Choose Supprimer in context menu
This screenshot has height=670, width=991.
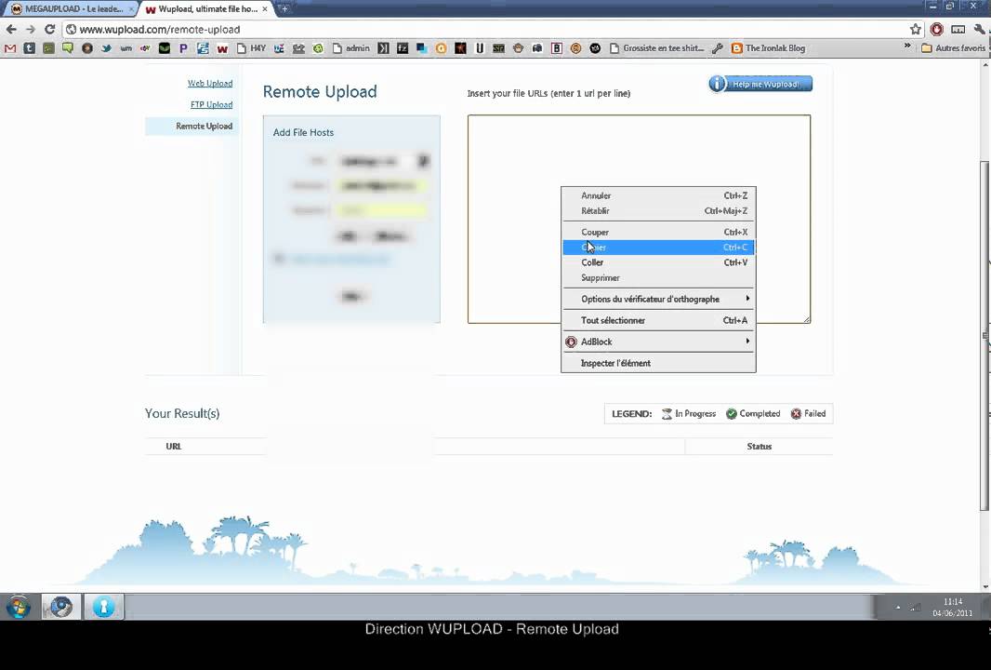[x=658, y=277]
